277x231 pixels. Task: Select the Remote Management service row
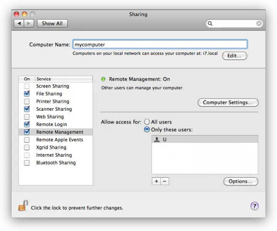[x=56, y=132]
